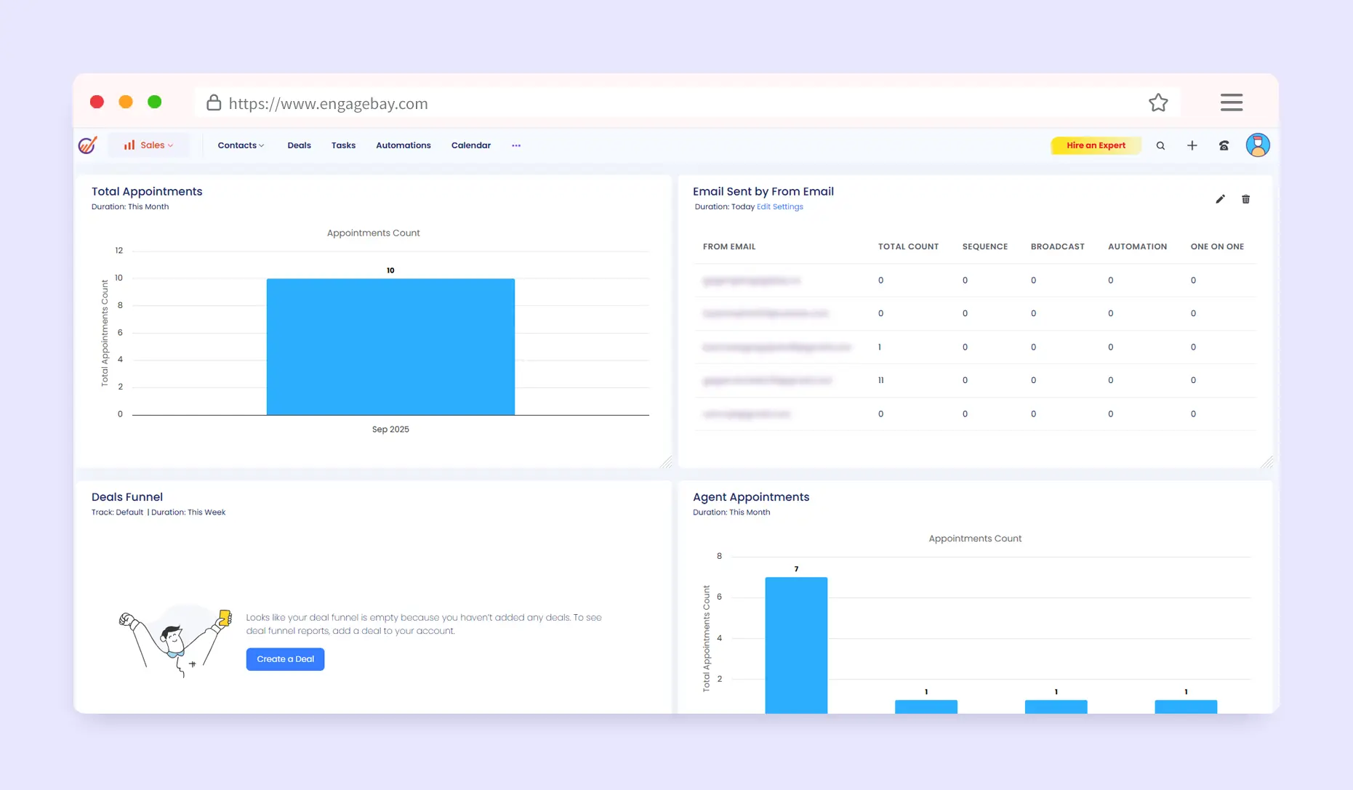This screenshot has height=790, width=1353.
Task: Show more nav items via ellipsis
Action: coord(516,145)
